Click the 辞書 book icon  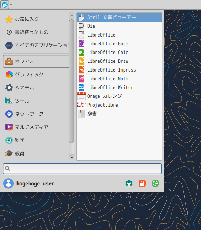pos(81,114)
